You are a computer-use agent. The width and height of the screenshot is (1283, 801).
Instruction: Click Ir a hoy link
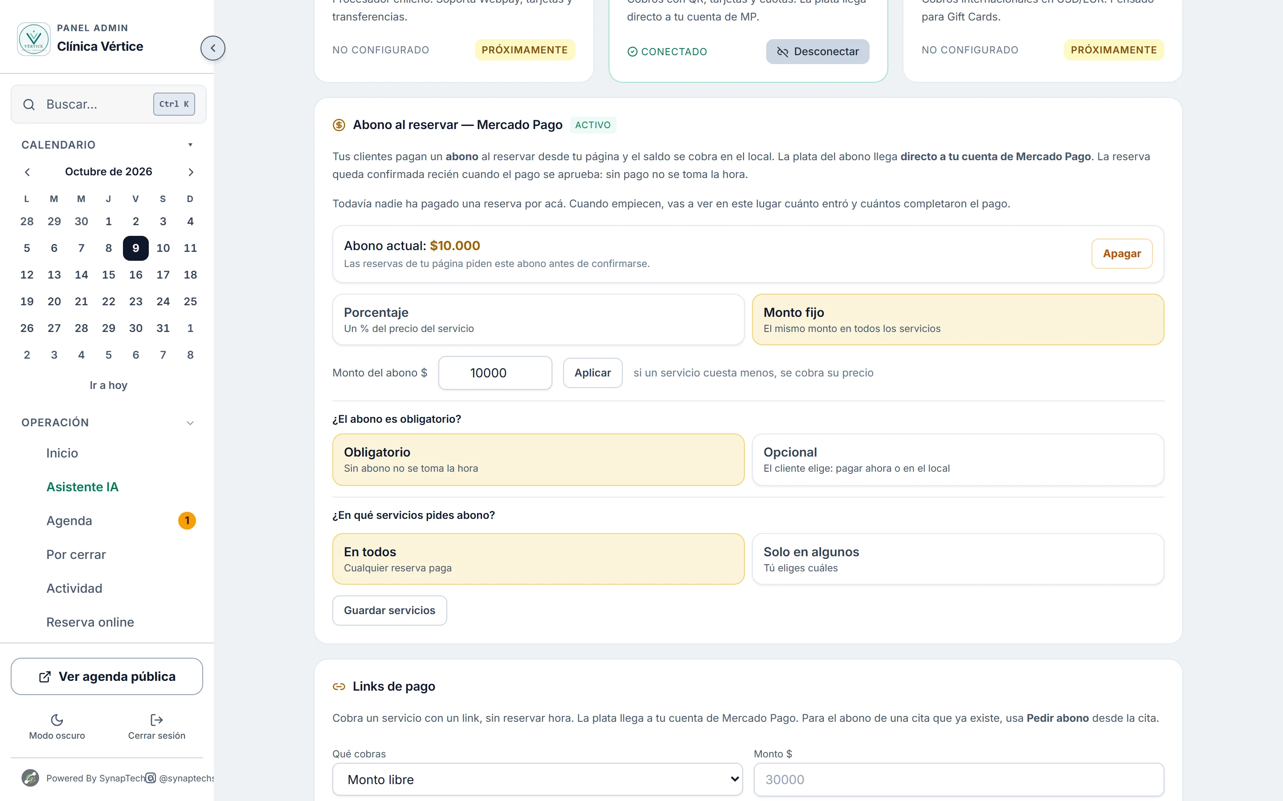click(x=108, y=385)
